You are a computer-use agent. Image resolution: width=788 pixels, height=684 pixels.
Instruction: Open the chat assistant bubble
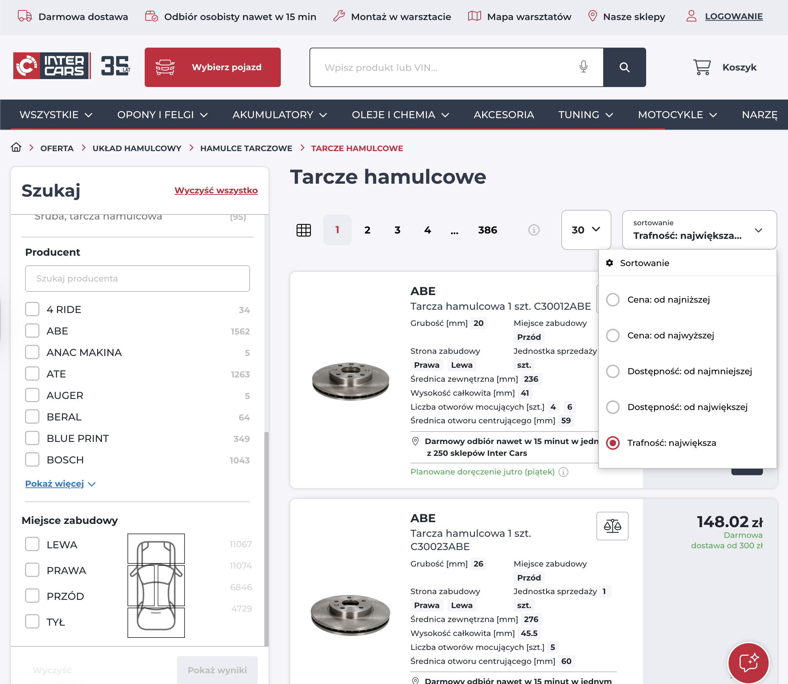pyautogui.click(x=748, y=662)
